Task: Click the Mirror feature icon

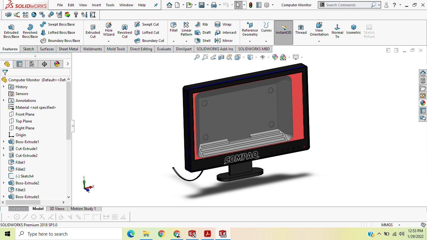Action: coord(224,41)
